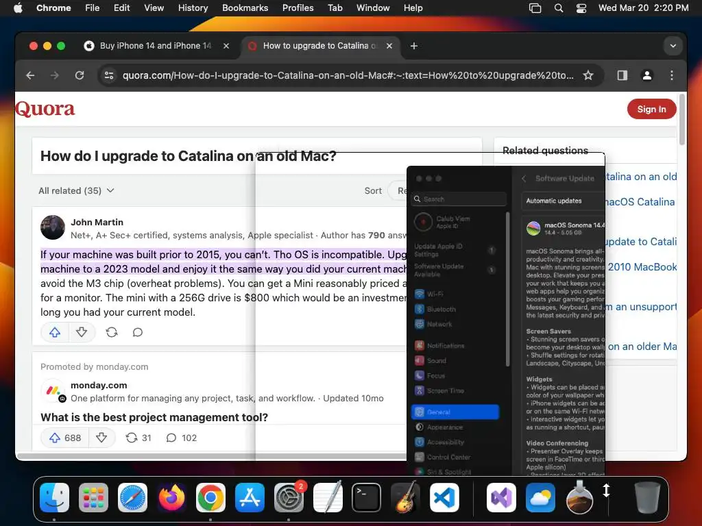702x526 pixels.
Task: Open related question about 2010 MacBook
Action: tap(642, 267)
